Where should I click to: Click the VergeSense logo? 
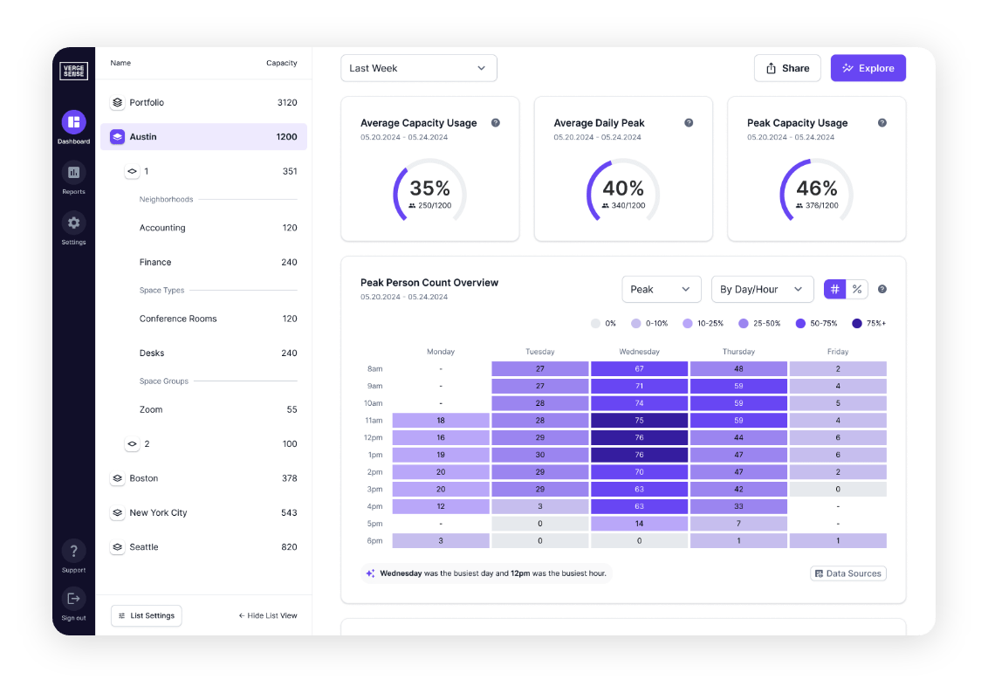[x=73, y=72]
